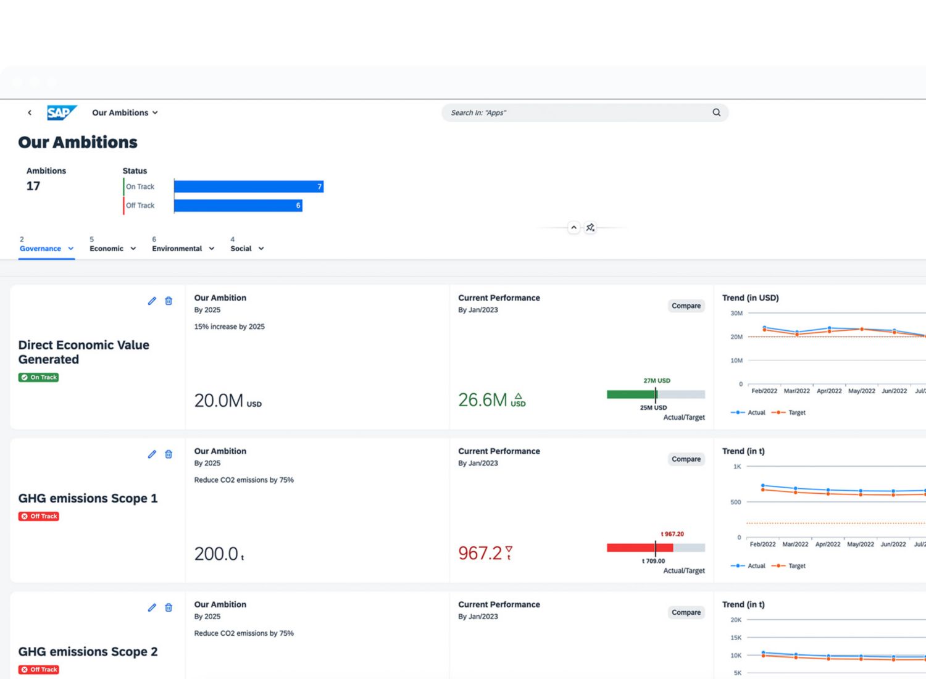Switch to the Economic tab
The height and width of the screenshot is (679, 926).
[106, 248]
